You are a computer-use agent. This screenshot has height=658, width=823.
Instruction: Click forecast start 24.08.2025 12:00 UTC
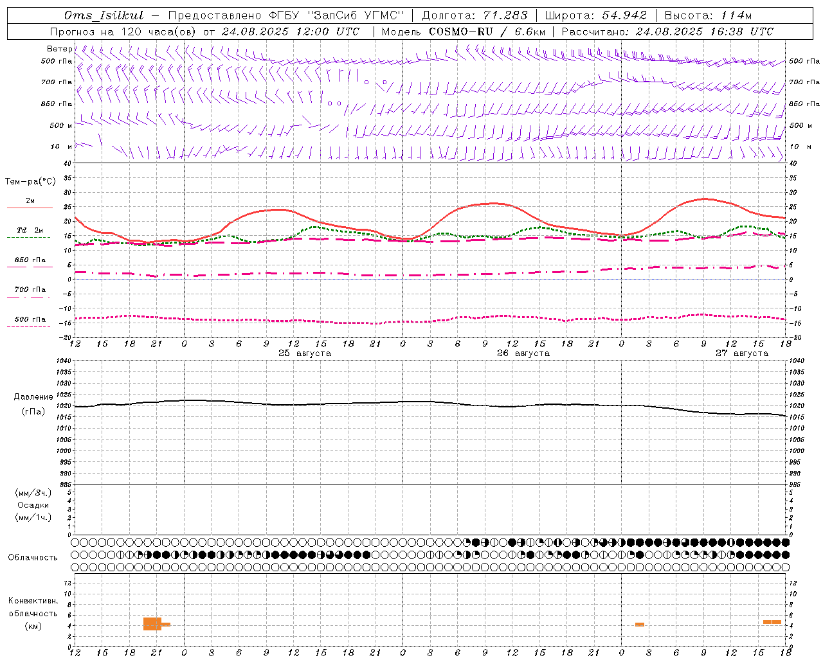[x=291, y=31]
